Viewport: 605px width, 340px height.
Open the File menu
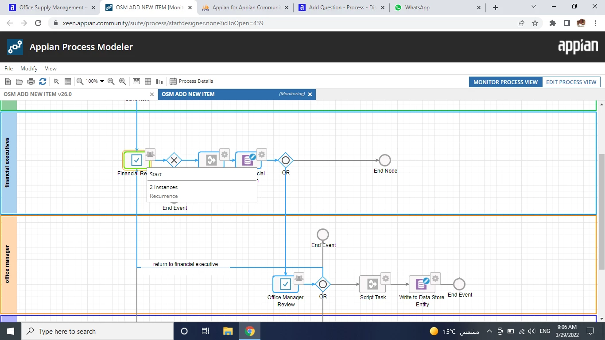point(9,69)
